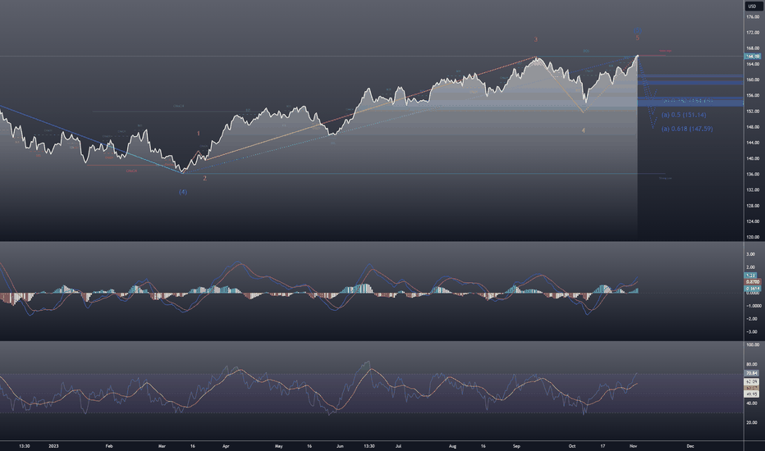Click the 80.00 RSI axis label
The width and height of the screenshot is (765, 451).
coord(752,364)
